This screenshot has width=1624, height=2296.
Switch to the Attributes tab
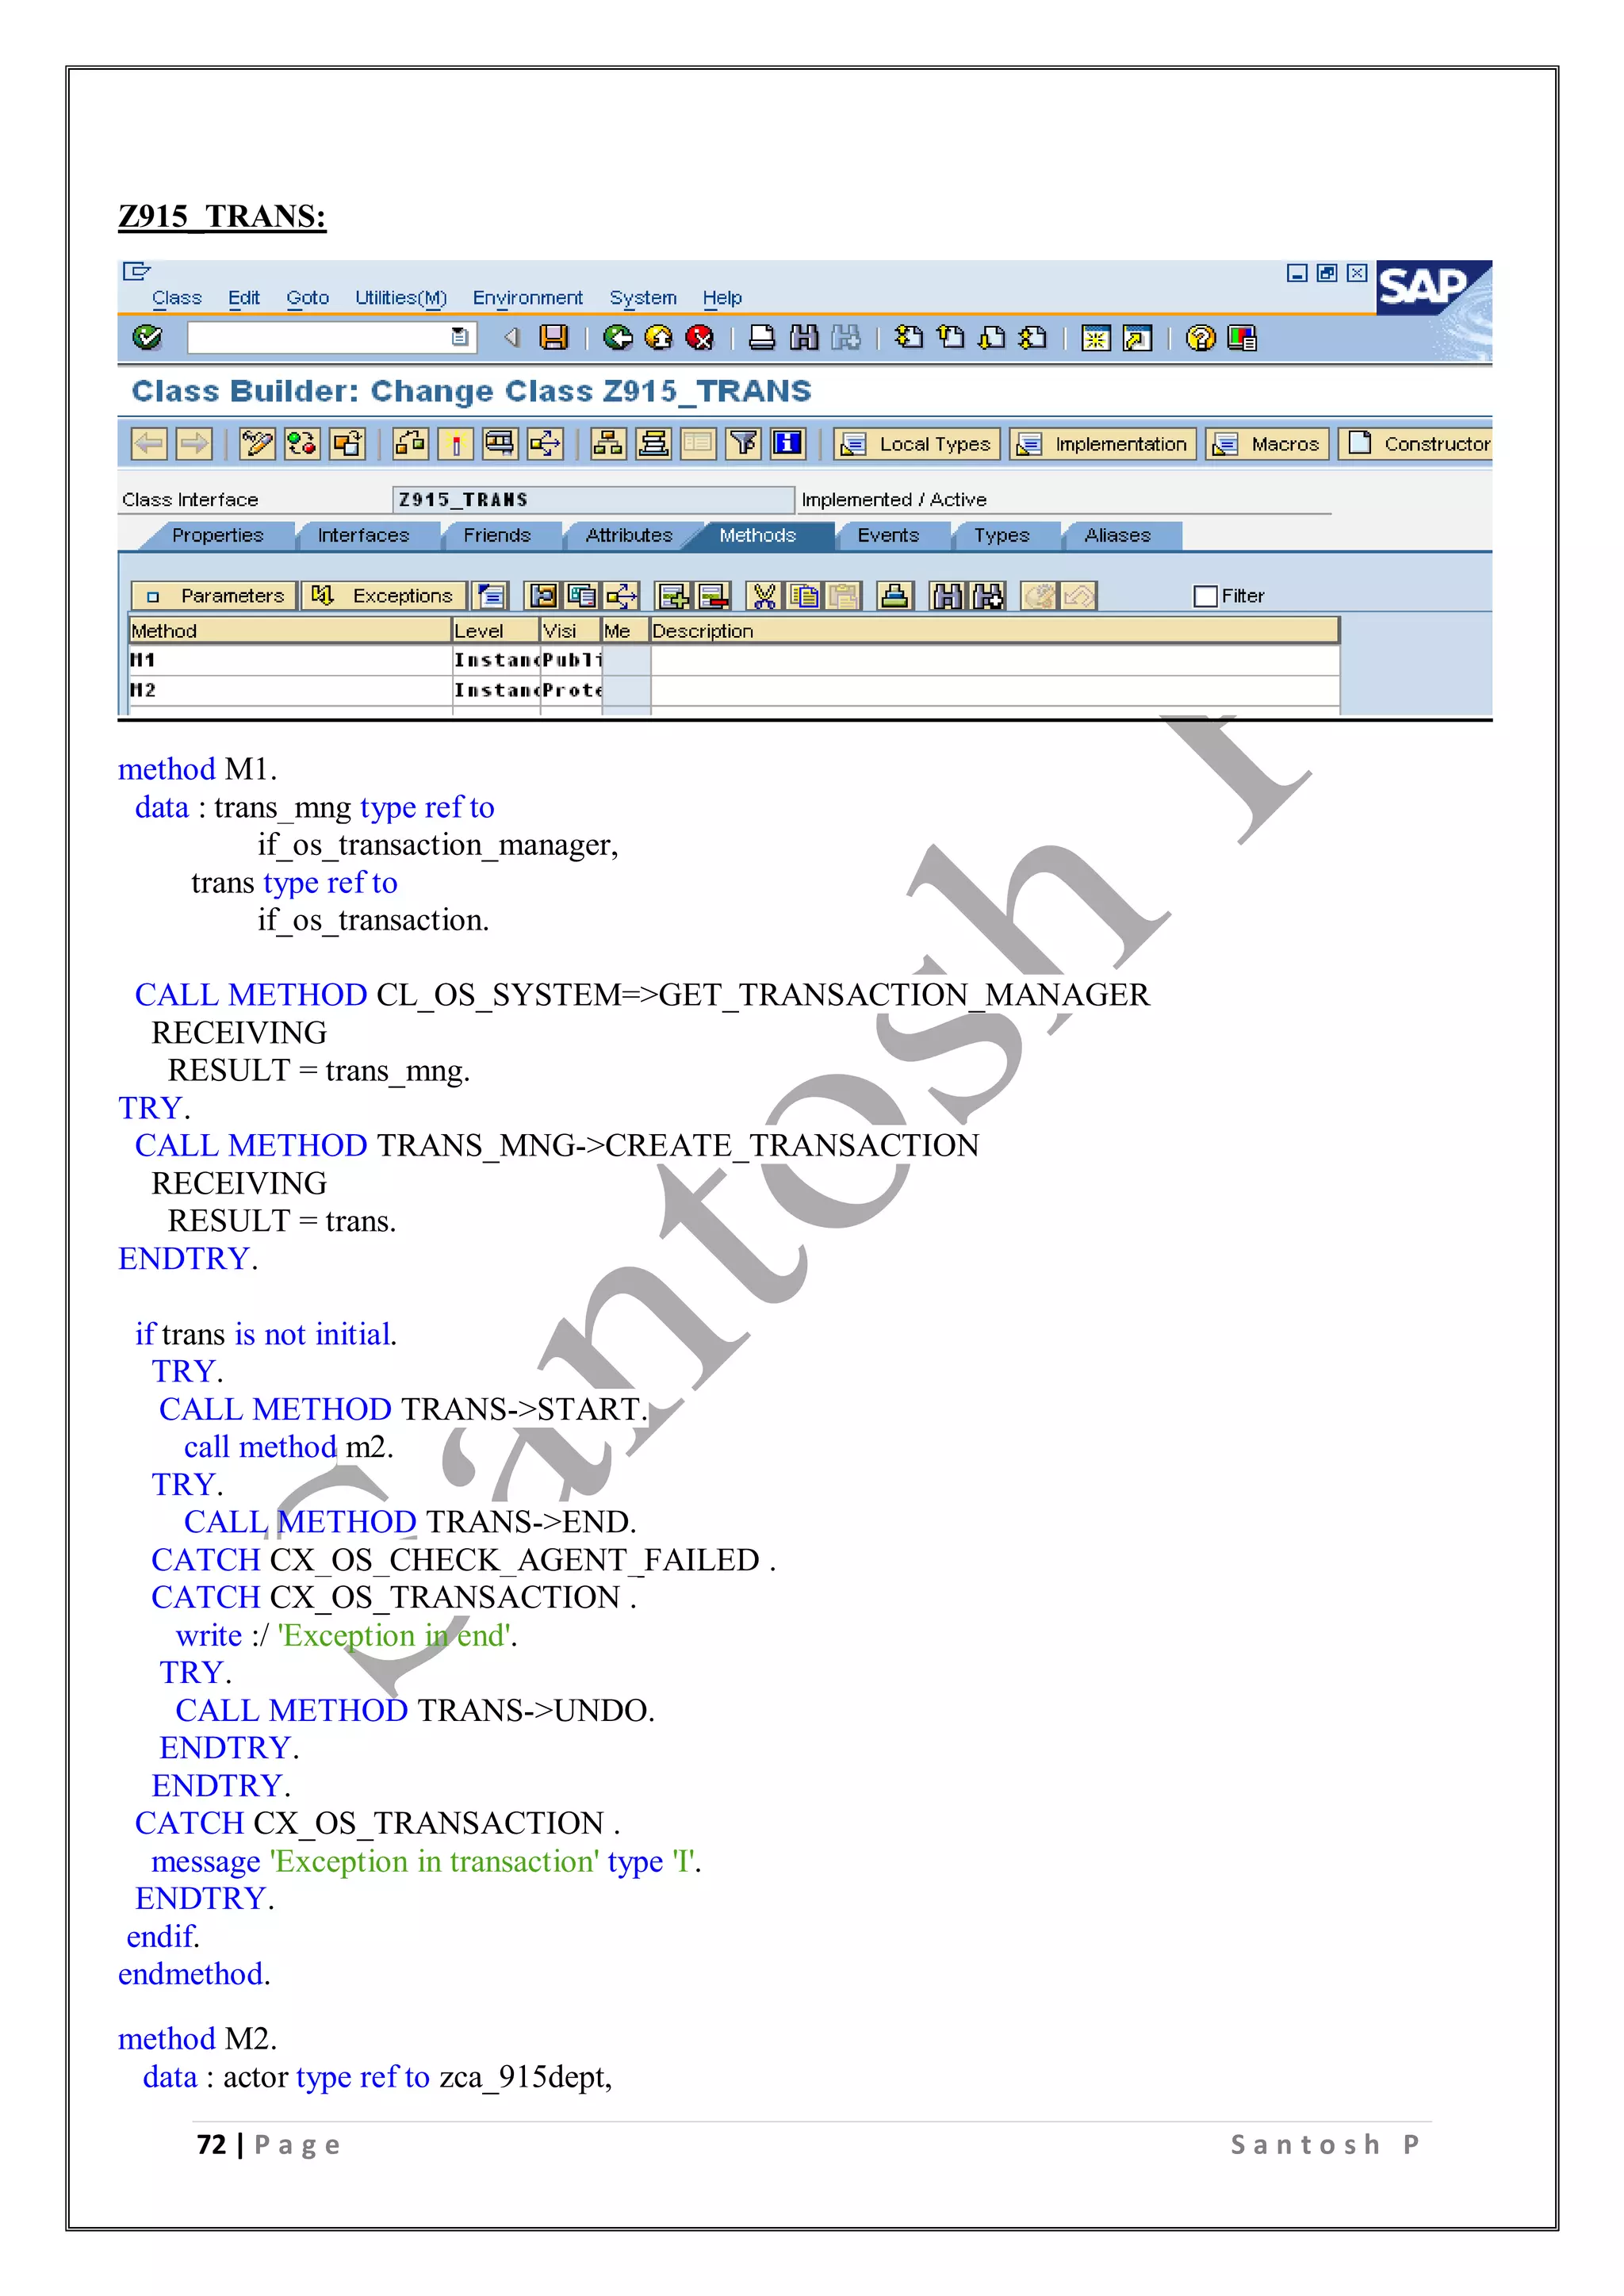629,535
